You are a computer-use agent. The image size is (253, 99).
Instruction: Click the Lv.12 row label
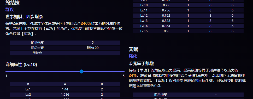144,16
